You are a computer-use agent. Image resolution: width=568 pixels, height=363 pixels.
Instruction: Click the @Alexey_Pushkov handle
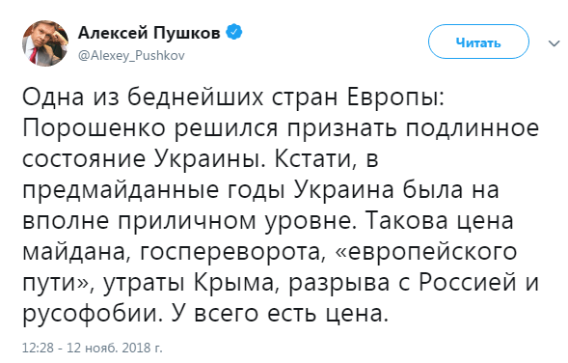click(131, 55)
